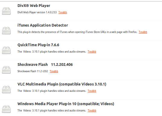
Task: Select the iTunes Application Detector title
Action: pyautogui.click(x=43, y=25)
